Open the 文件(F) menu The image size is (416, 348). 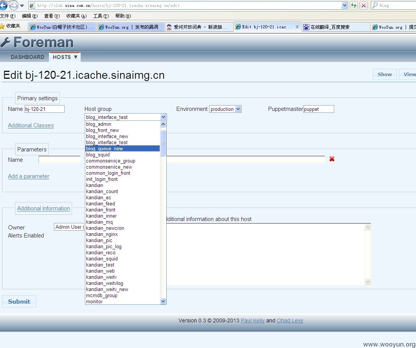(x=8, y=16)
